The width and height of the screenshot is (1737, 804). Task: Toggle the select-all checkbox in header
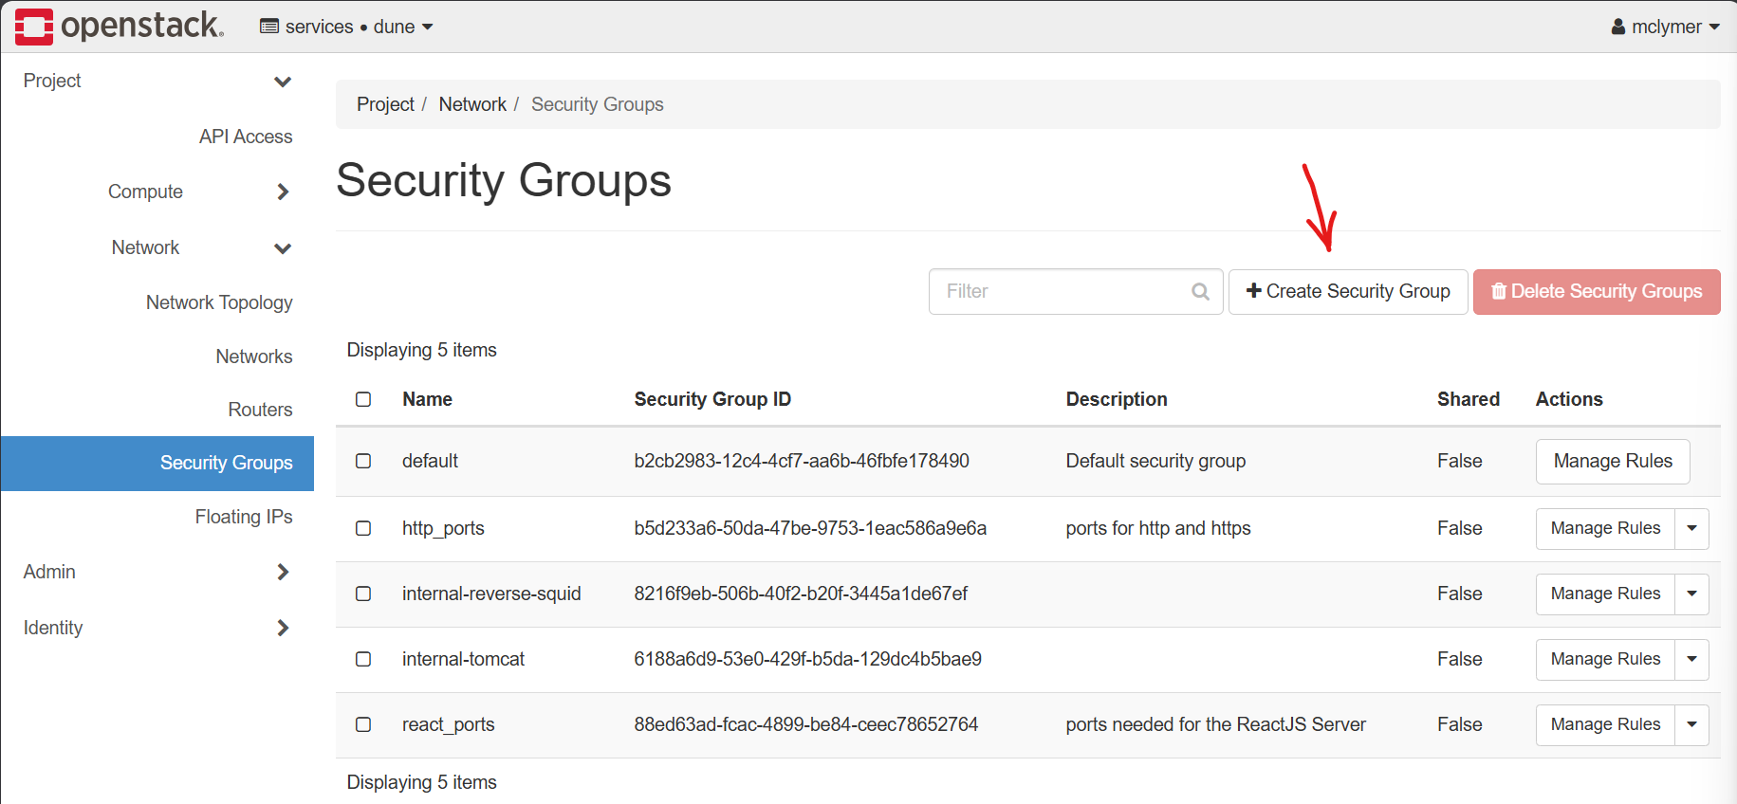click(x=363, y=399)
